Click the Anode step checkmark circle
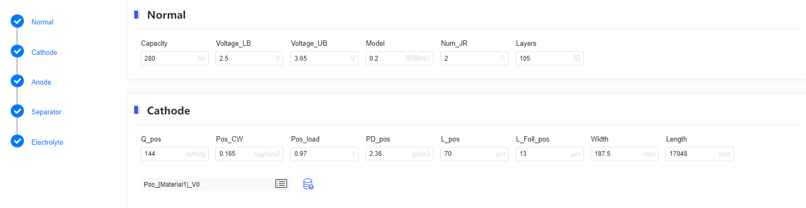806x208 pixels. [17, 81]
